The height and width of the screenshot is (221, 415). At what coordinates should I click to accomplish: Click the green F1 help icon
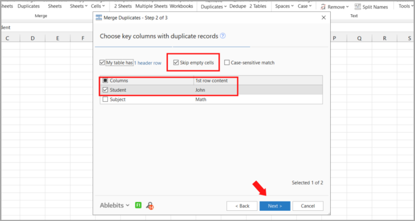tap(138, 205)
